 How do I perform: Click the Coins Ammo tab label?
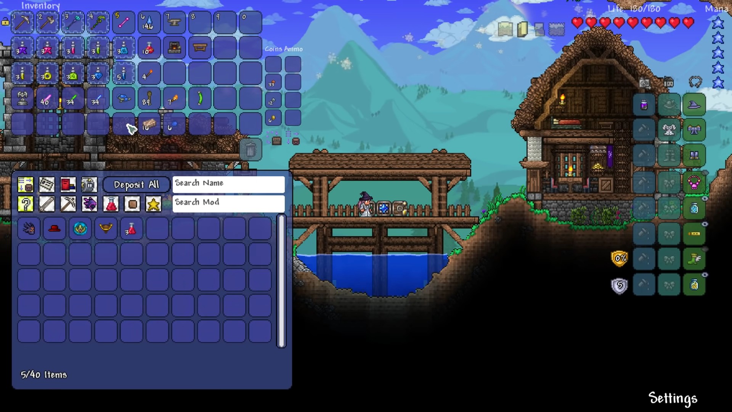coord(284,49)
